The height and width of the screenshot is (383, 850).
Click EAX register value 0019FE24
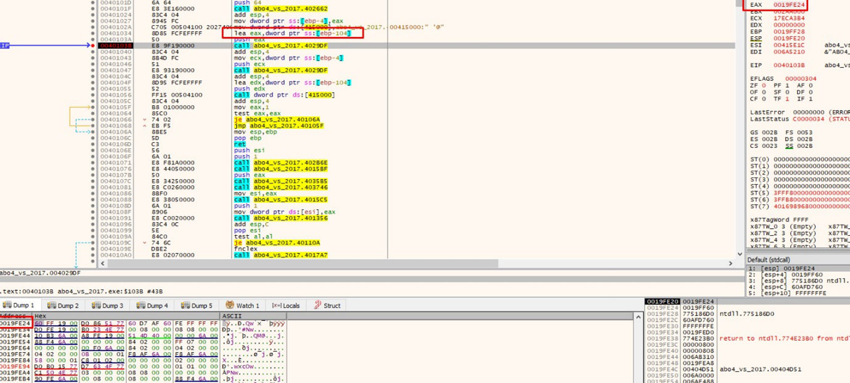788,4
